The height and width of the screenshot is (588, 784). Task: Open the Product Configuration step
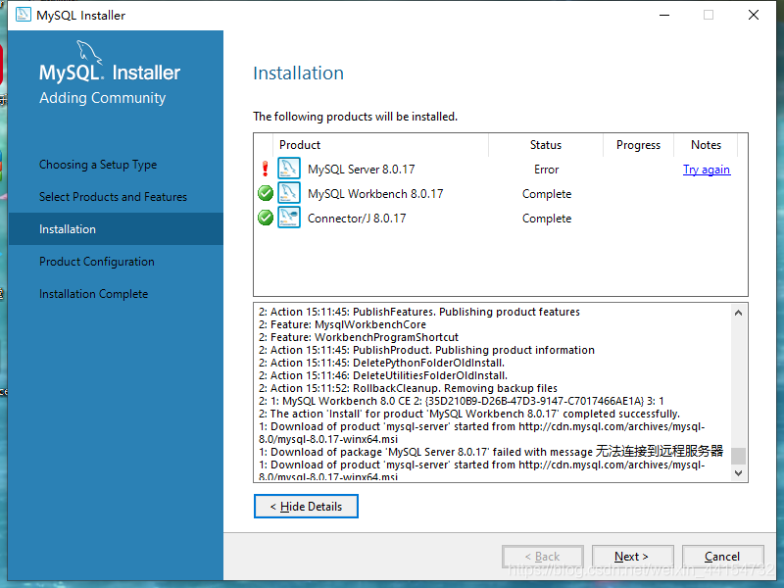pyautogui.click(x=97, y=262)
